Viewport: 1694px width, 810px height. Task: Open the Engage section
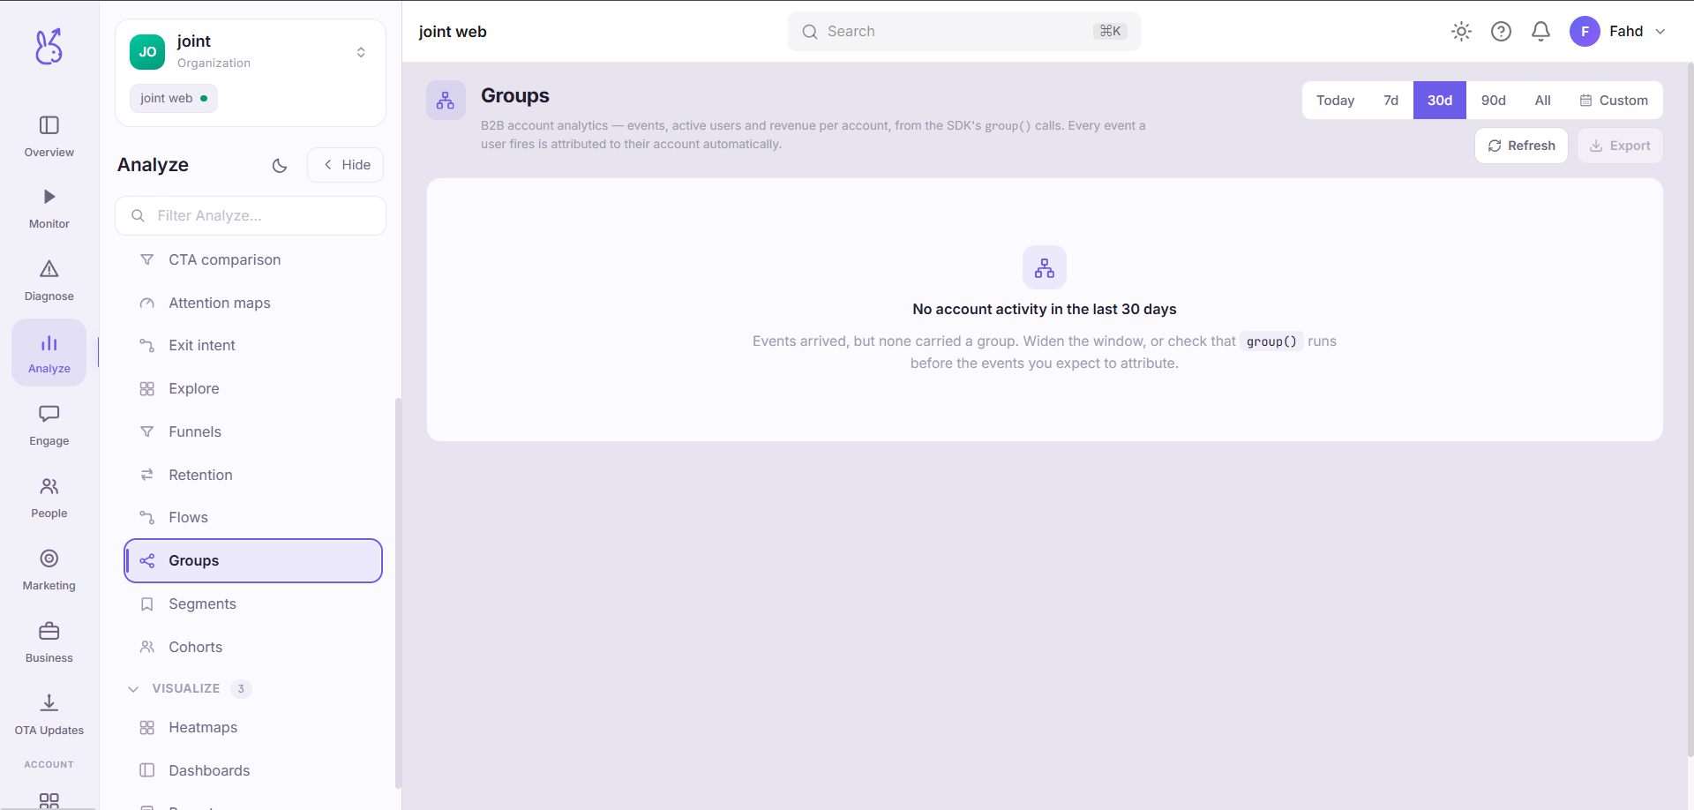click(x=49, y=426)
